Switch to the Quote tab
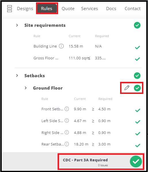148x172 pixels. pyautogui.click(x=68, y=9)
